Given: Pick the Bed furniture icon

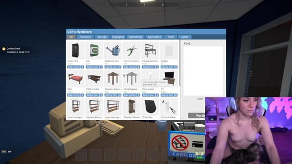Looking at the screenshot, I should 76,79.
